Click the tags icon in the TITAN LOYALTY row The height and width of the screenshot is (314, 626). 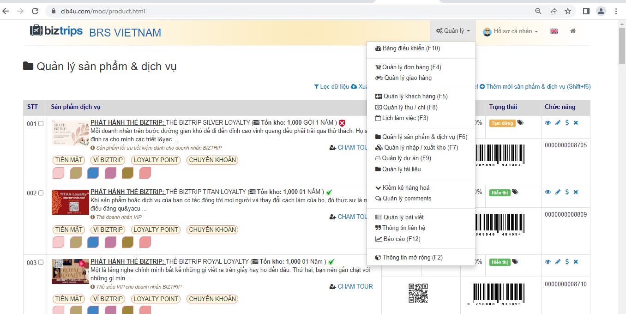[x=515, y=192]
